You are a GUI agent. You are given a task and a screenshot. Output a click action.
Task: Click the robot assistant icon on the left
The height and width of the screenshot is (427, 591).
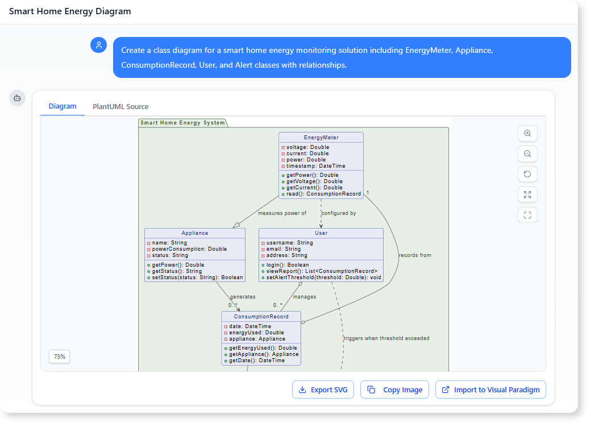point(17,98)
